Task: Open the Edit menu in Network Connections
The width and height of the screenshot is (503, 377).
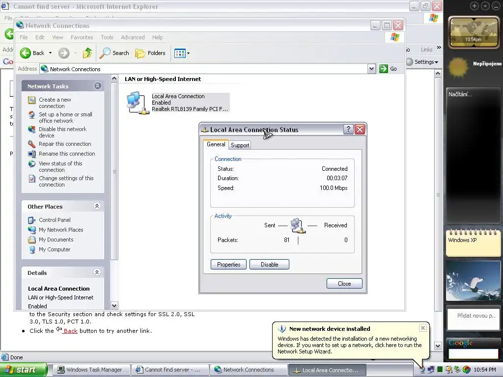Action: 40,37
